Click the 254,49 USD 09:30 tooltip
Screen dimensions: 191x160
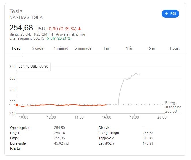point(33,67)
